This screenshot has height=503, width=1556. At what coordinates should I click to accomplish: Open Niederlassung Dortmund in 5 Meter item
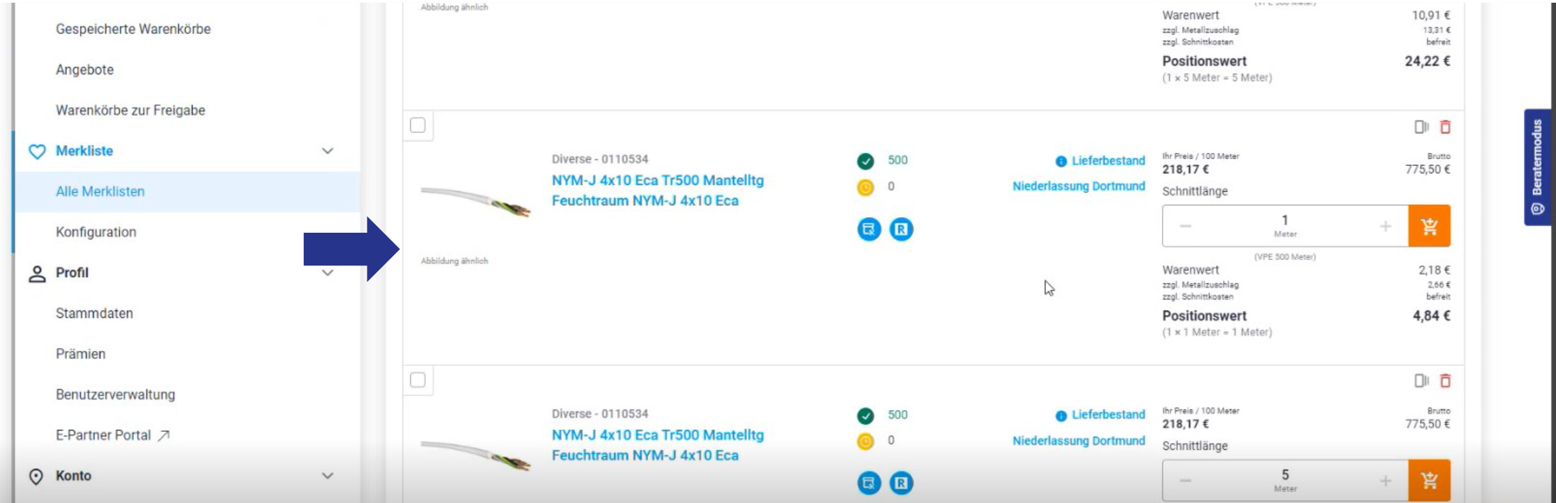point(1079,441)
